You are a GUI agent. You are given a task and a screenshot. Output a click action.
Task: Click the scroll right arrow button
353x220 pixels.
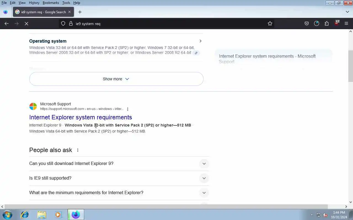pos(346,207)
